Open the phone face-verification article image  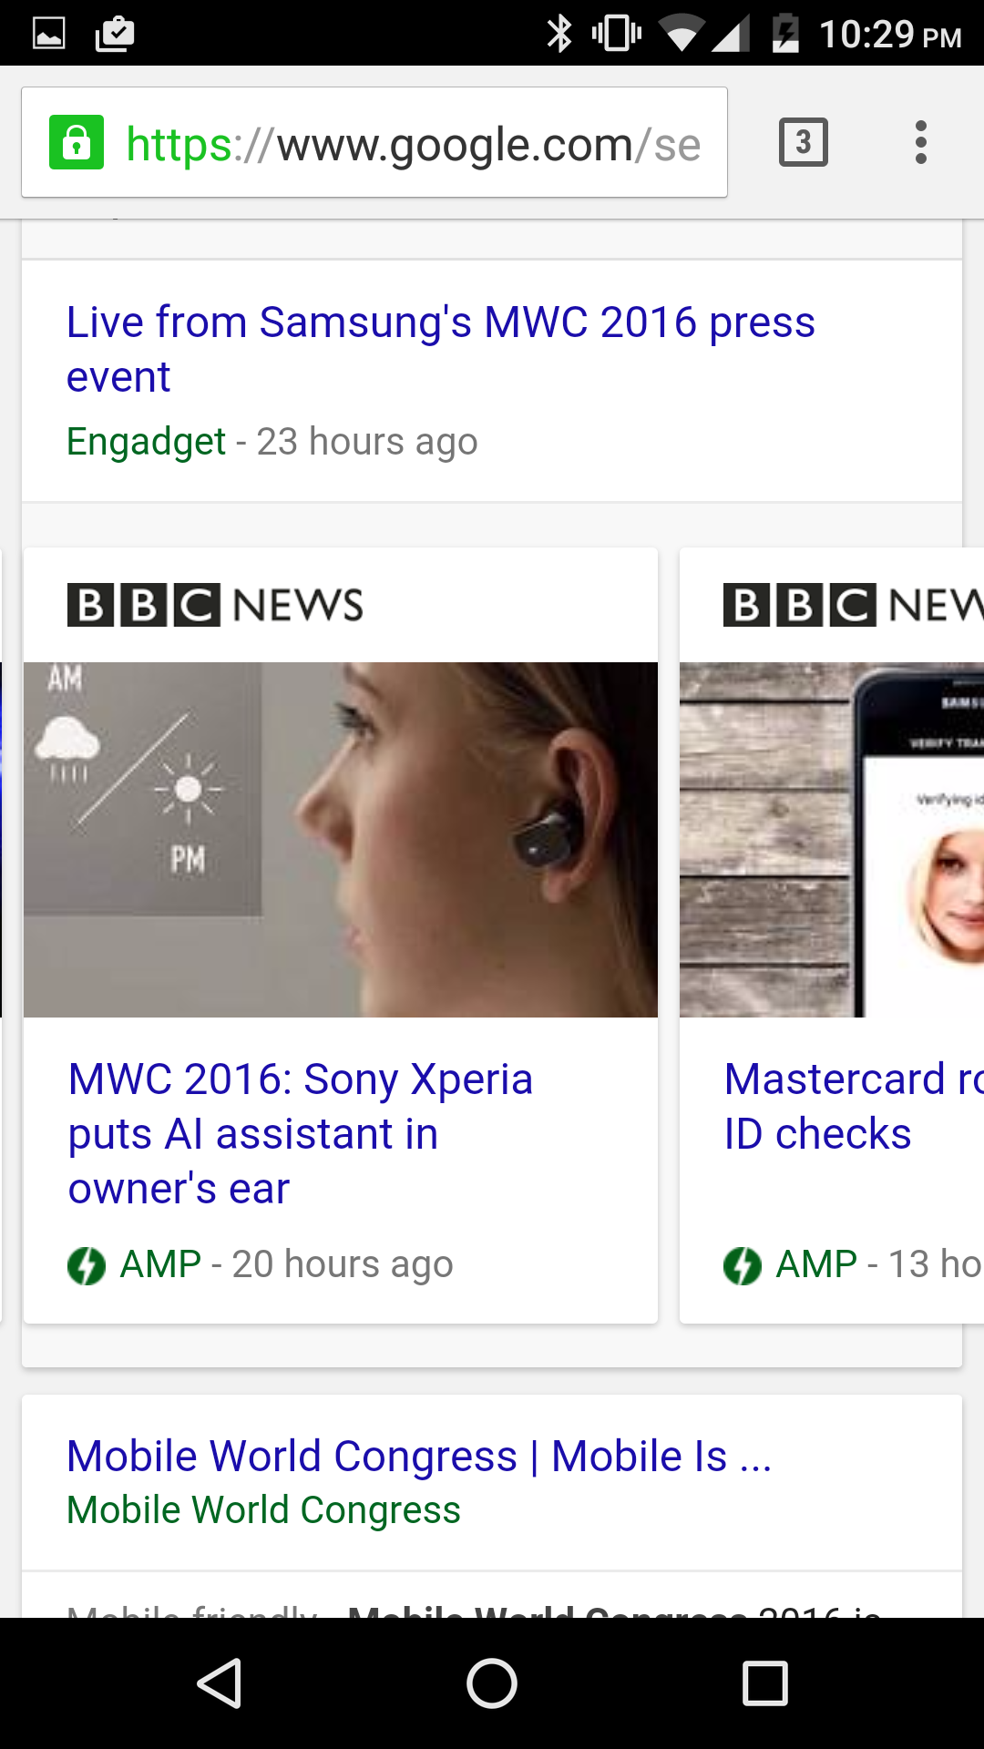pos(832,840)
